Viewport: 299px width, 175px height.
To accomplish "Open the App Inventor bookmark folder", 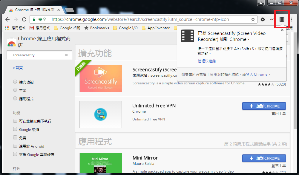I will click(156, 28).
